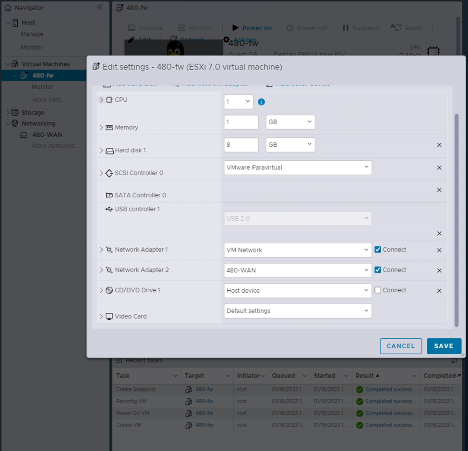Image resolution: width=468 pixels, height=451 pixels.
Task: Expand Network Adapter 1 details
Action: pyautogui.click(x=101, y=249)
